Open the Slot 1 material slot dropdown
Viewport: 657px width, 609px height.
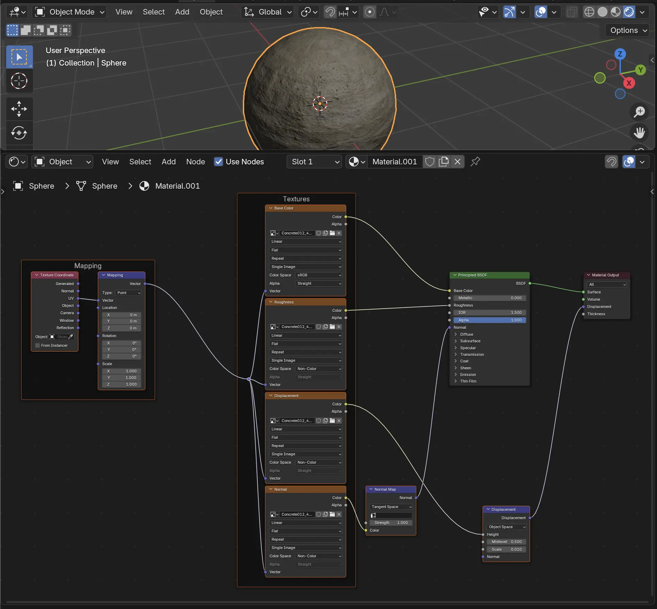(x=314, y=162)
